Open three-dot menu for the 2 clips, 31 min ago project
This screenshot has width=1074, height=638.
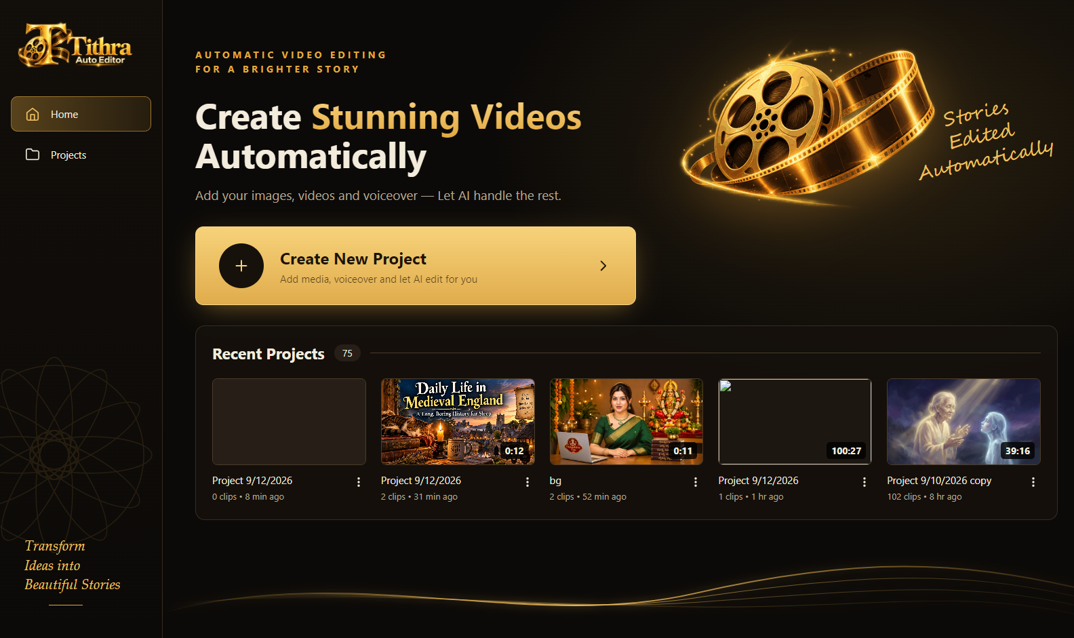point(528,482)
